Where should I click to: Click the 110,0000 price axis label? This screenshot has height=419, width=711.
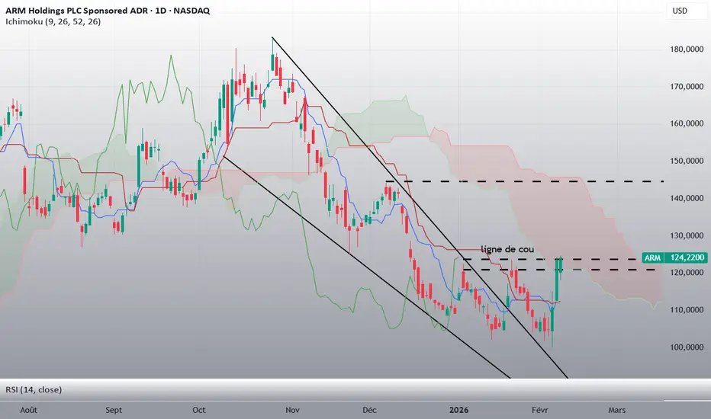[687, 310]
